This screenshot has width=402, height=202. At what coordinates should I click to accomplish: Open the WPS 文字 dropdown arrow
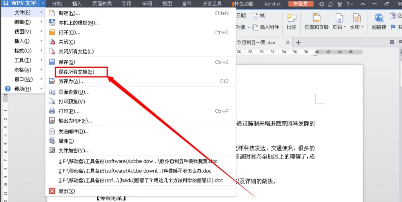pos(43,3)
